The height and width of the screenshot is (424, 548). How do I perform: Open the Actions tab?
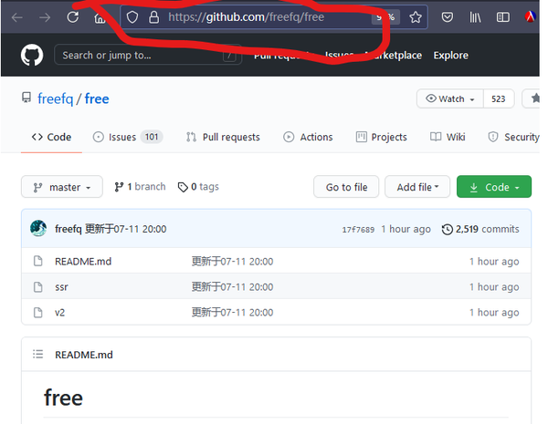click(308, 137)
